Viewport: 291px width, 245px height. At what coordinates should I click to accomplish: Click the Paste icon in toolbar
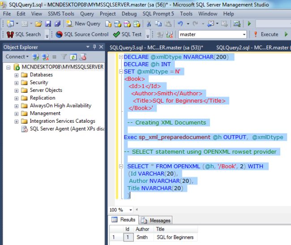[168, 24]
